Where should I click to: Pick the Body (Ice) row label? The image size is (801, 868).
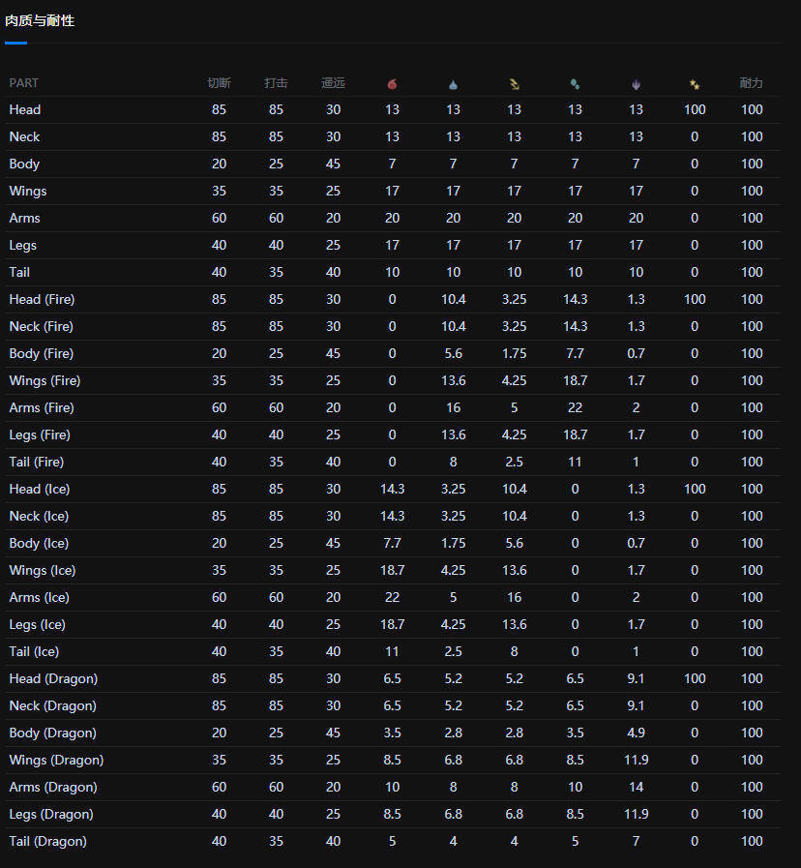pos(39,544)
